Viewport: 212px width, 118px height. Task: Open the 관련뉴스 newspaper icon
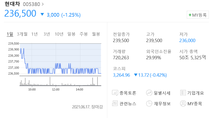[x=115, y=103]
